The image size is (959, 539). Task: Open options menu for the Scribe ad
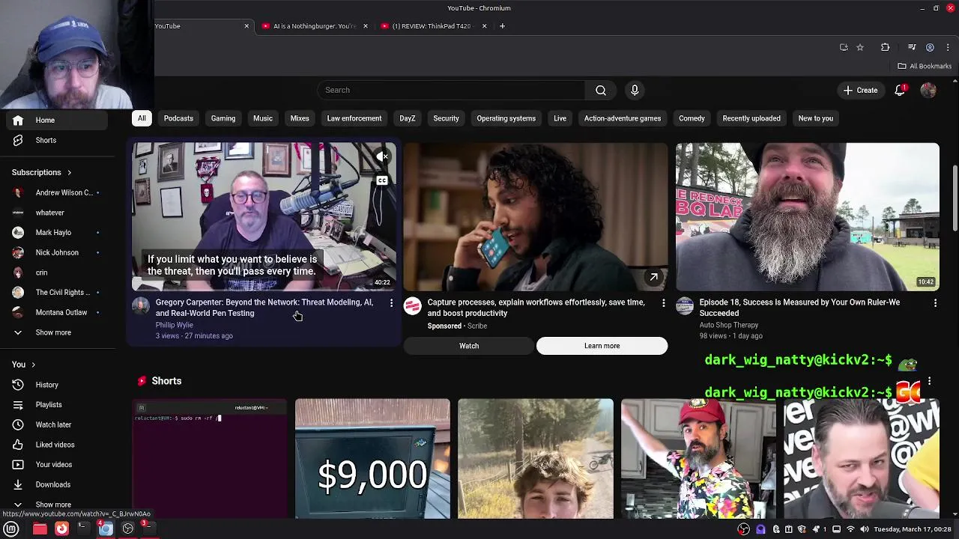pyautogui.click(x=663, y=303)
